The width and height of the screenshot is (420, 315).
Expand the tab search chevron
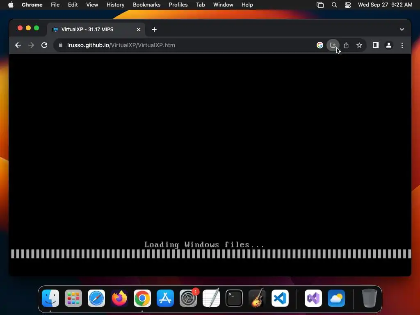[x=402, y=30]
